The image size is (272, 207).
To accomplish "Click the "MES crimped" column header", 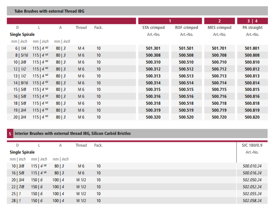I will [x=219, y=28].
